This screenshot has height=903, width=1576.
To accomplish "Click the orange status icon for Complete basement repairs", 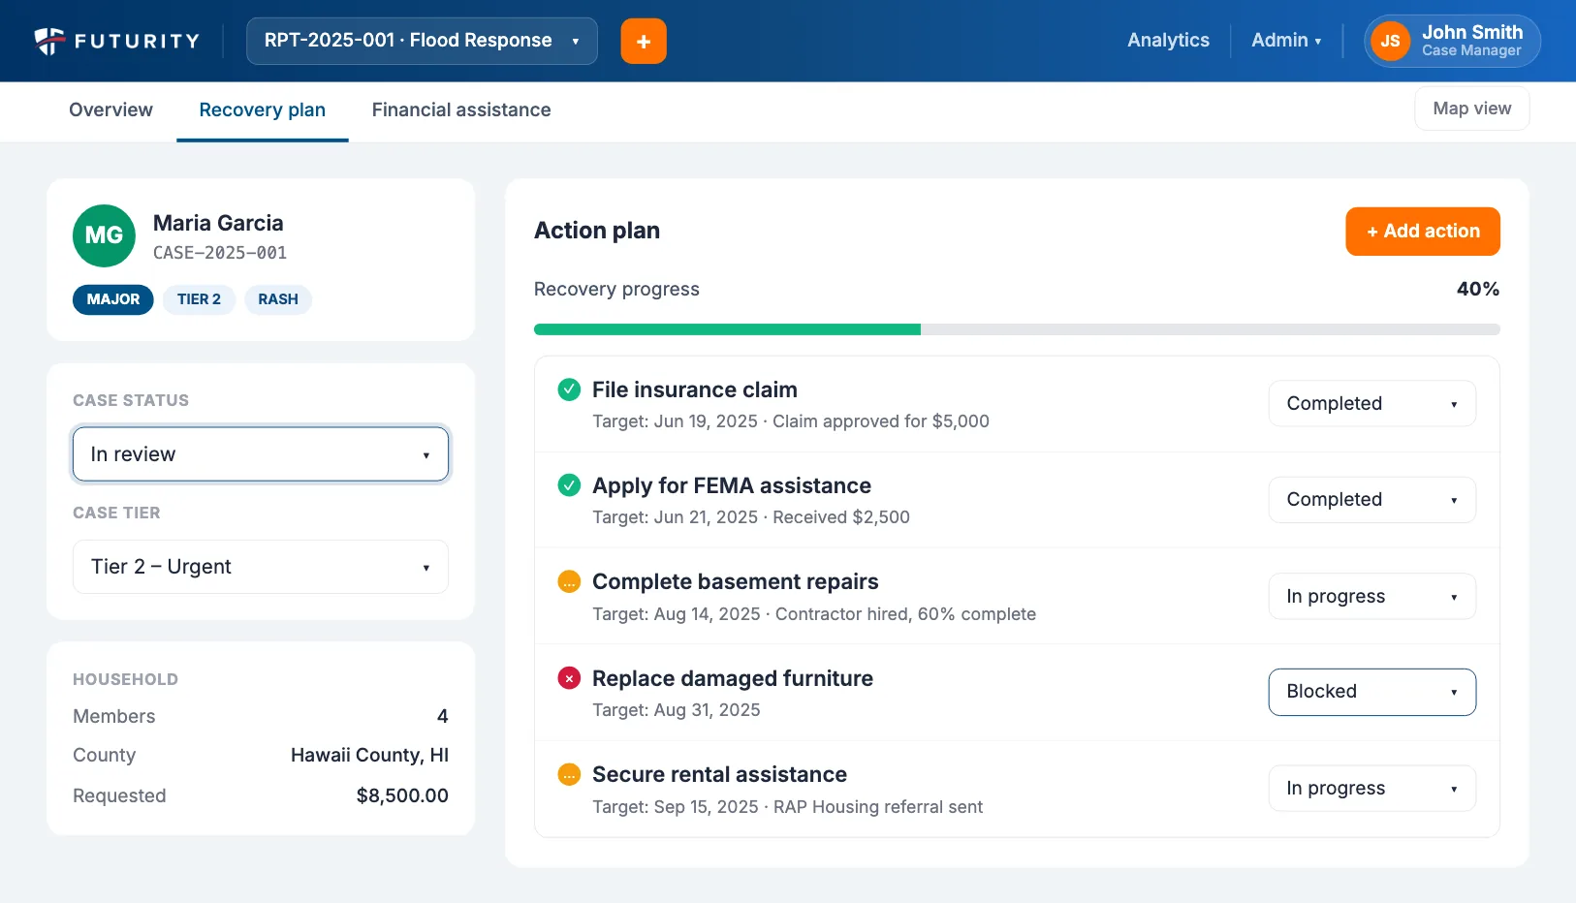I will 569,581.
